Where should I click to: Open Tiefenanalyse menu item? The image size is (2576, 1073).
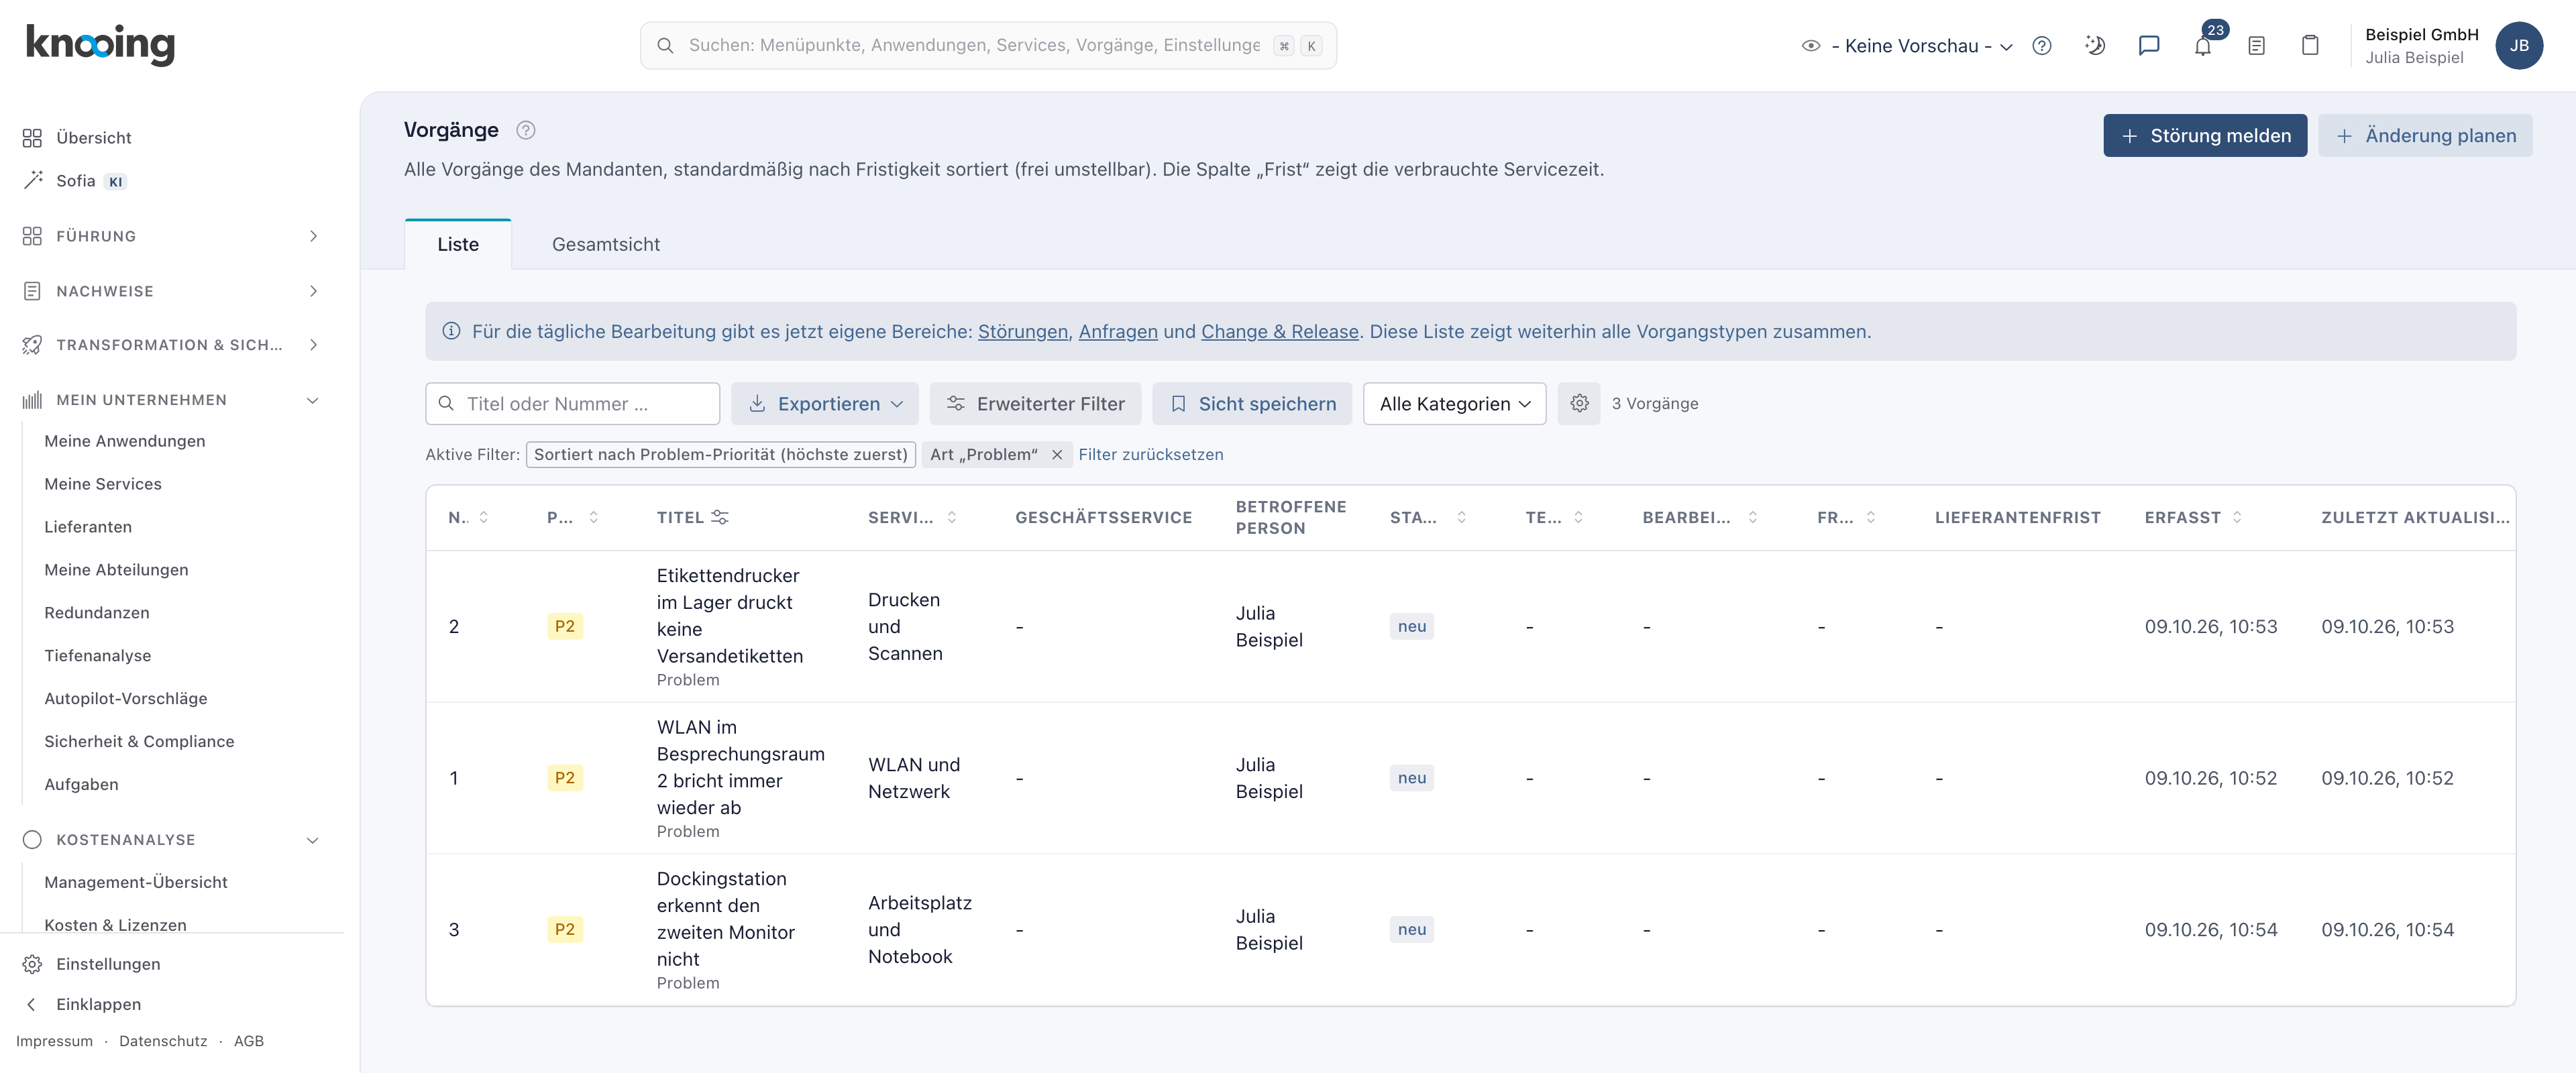[x=98, y=656]
